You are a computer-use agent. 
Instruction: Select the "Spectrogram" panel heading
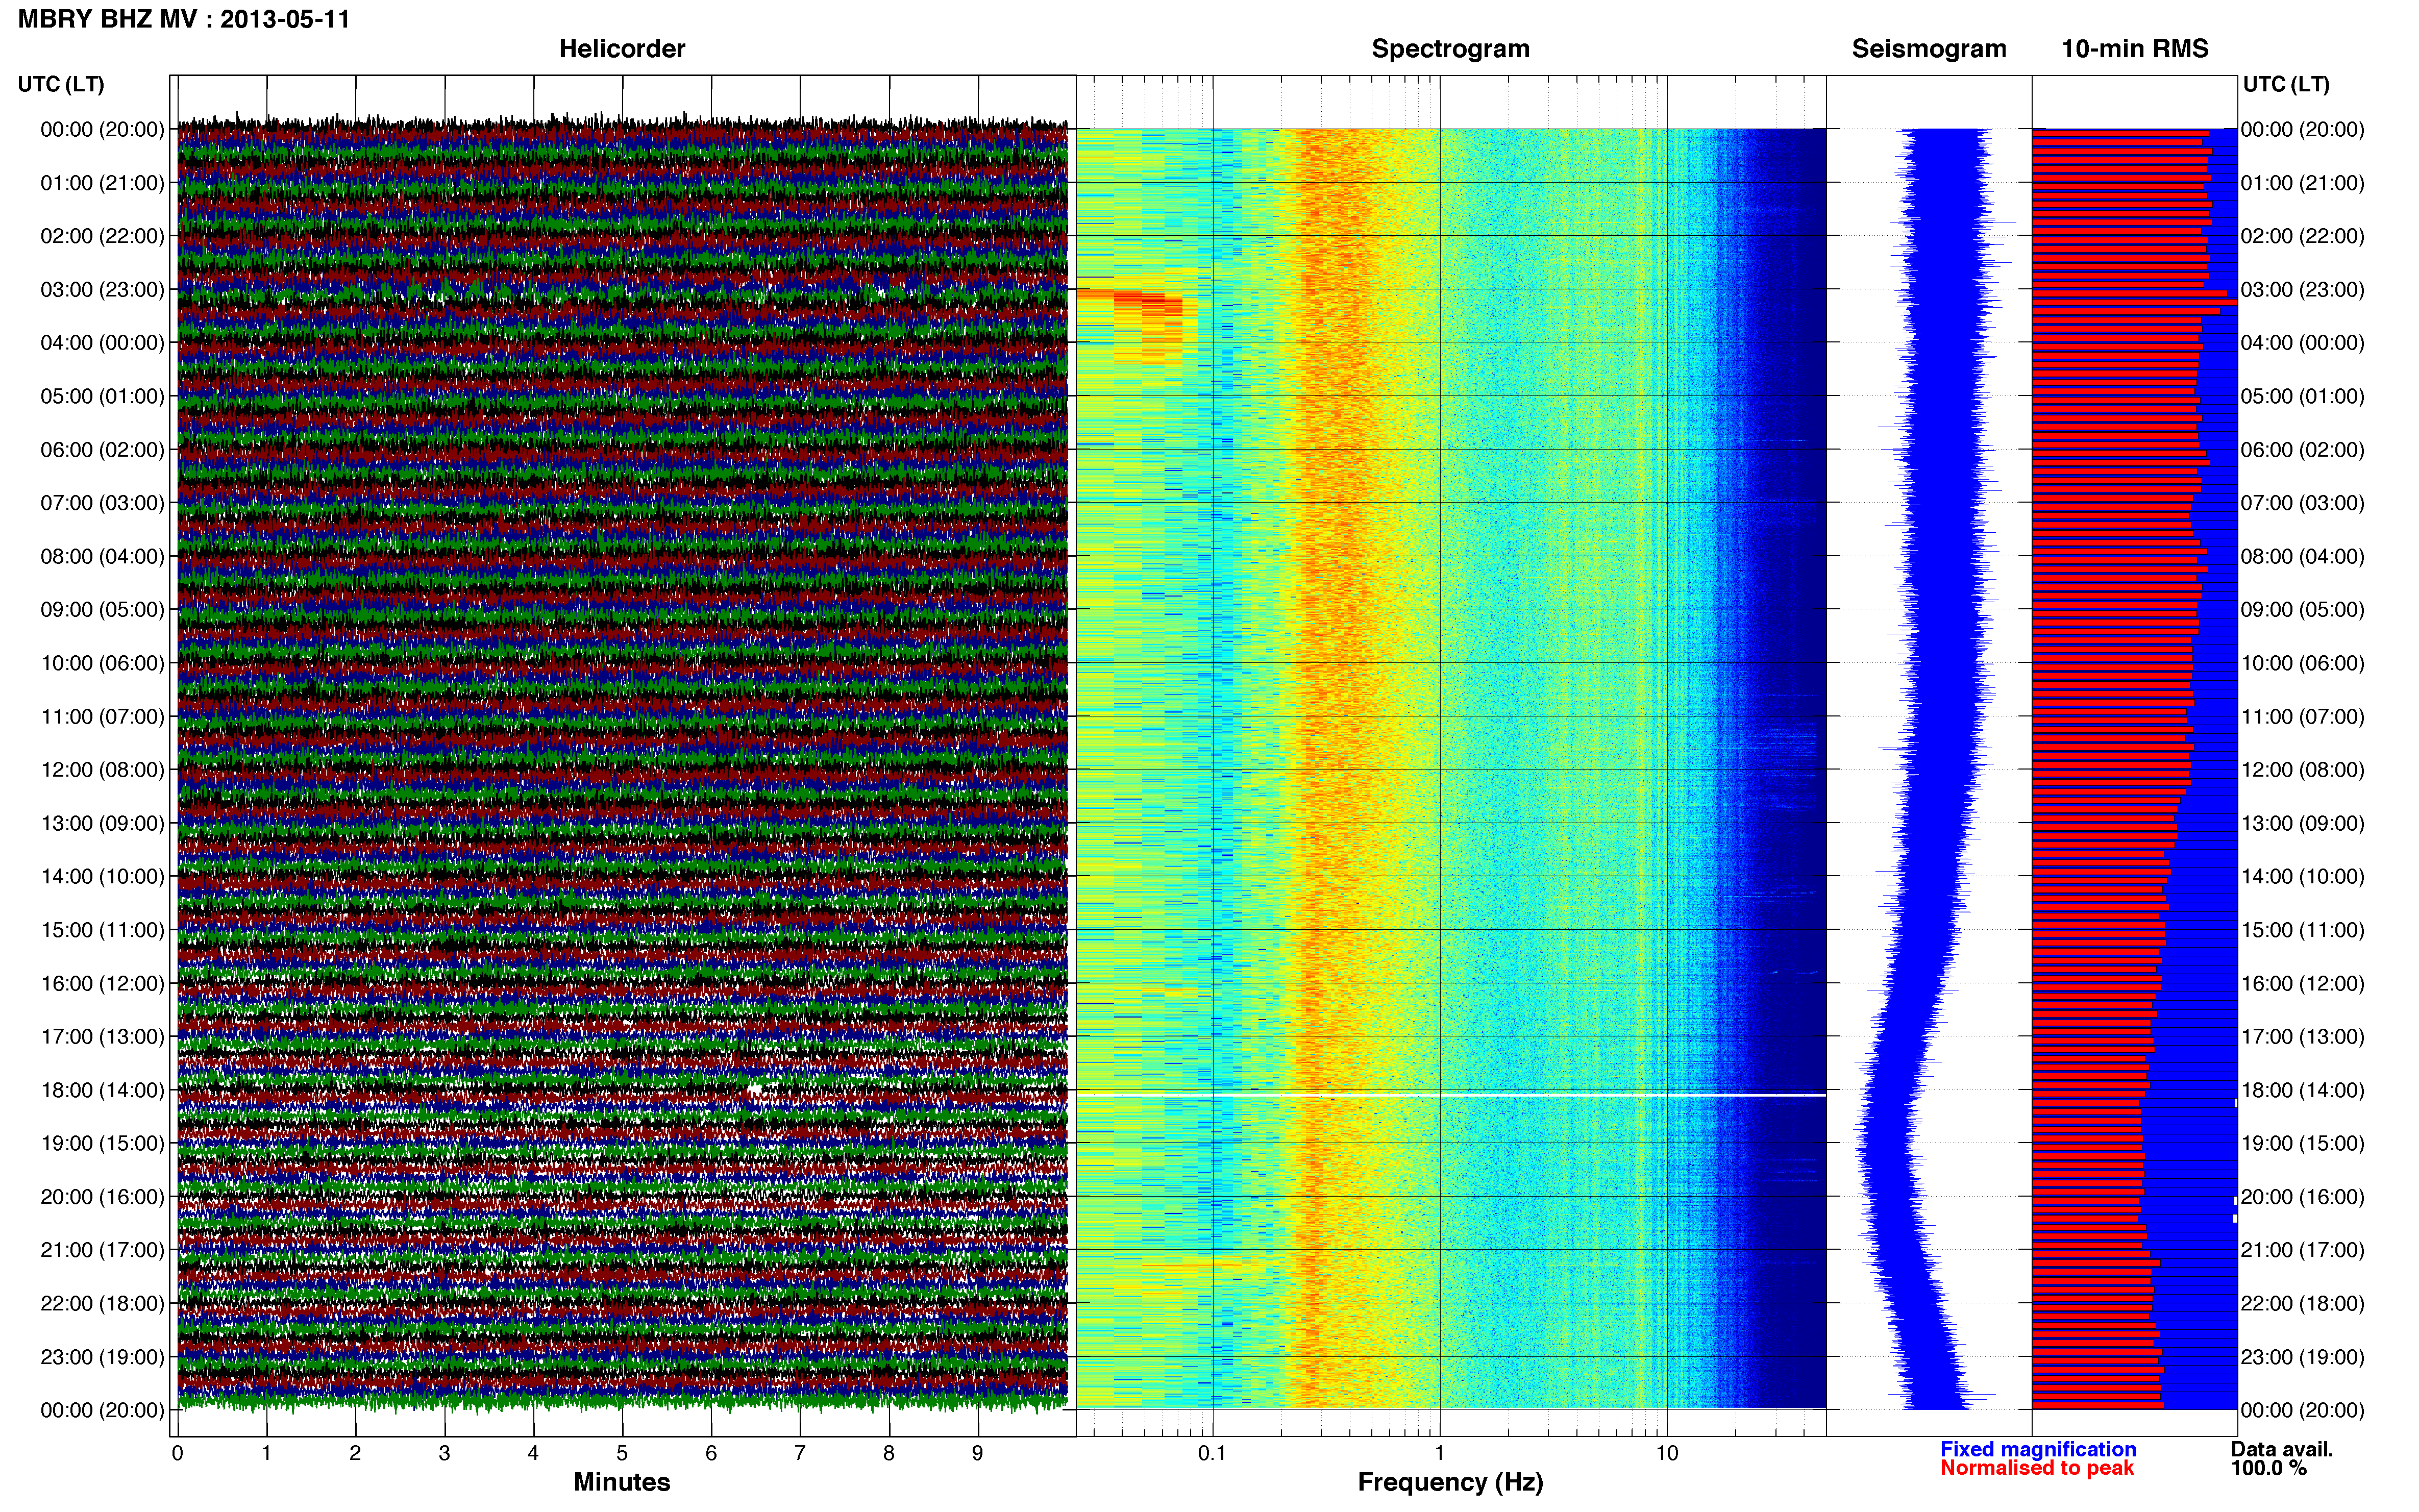(1450, 49)
